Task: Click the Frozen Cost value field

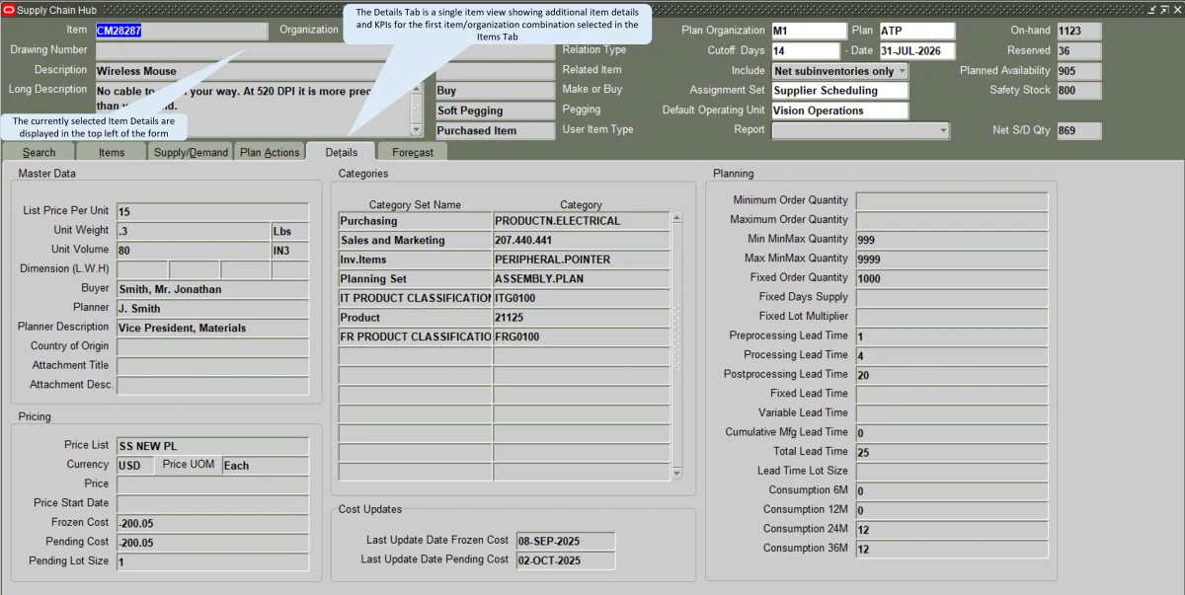Action: (212, 523)
